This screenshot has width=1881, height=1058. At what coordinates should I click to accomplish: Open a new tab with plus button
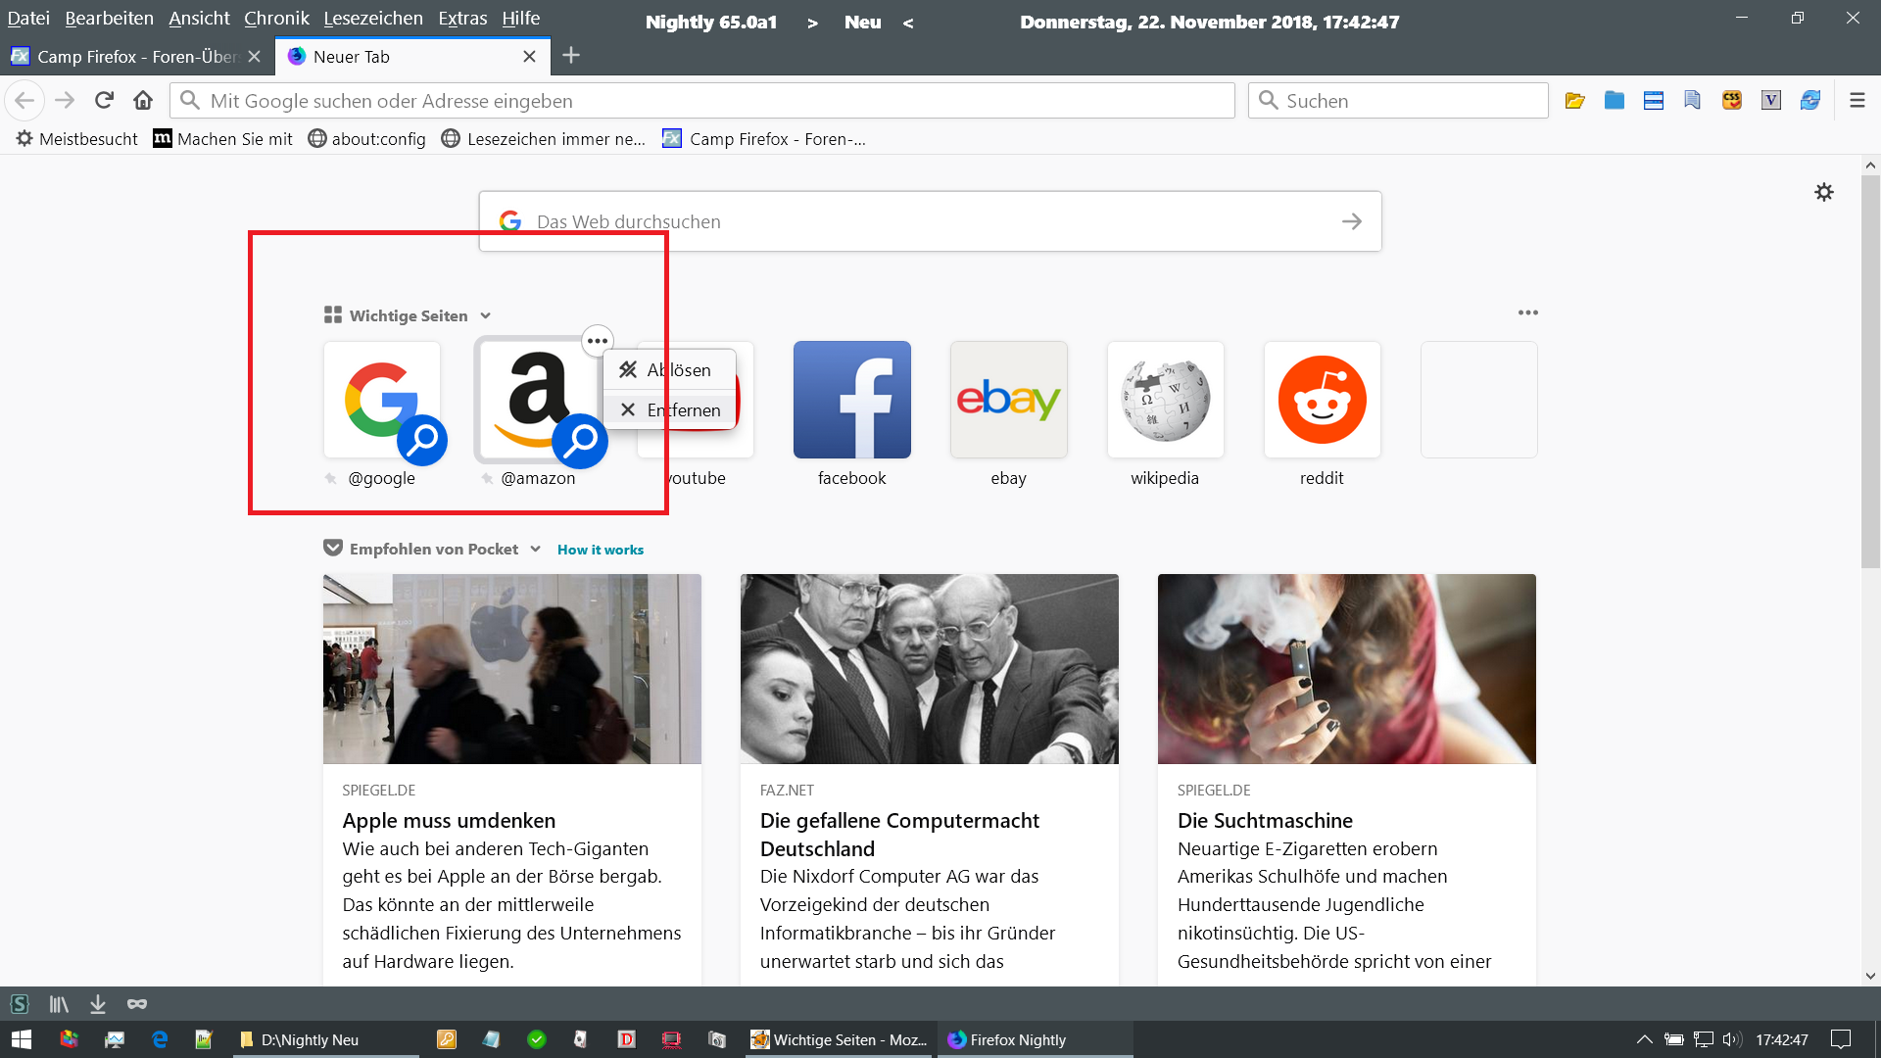(571, 56)
